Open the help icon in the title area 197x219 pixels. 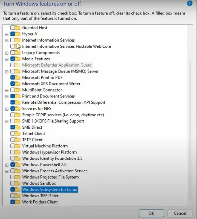[189, 3]
